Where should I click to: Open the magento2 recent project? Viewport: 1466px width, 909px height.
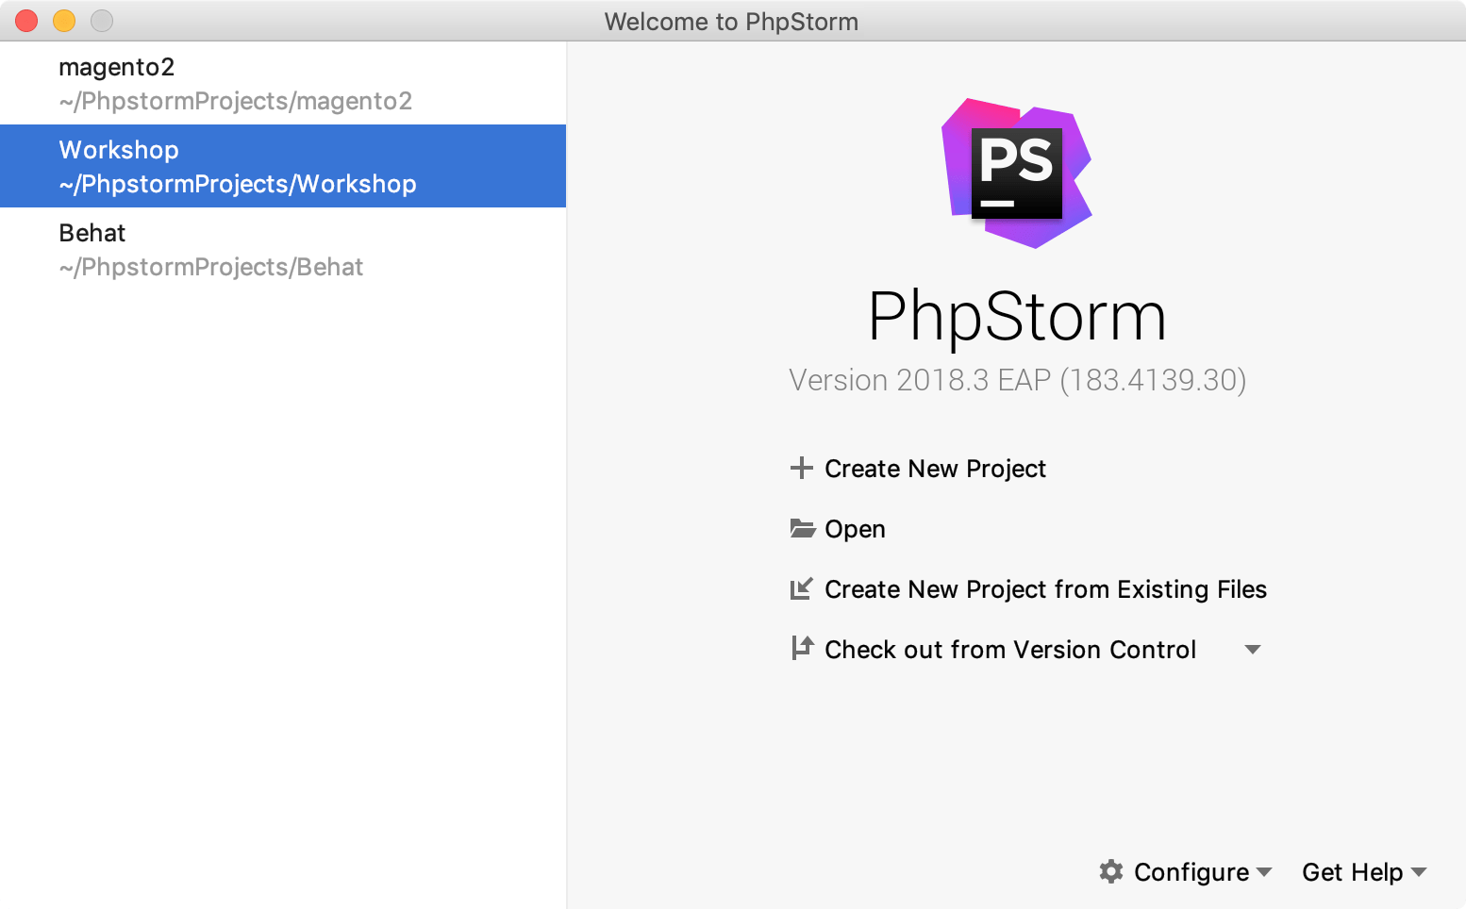tap(283, 83)
